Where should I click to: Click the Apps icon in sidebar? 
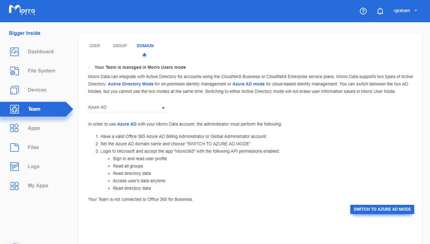(15, 128)
